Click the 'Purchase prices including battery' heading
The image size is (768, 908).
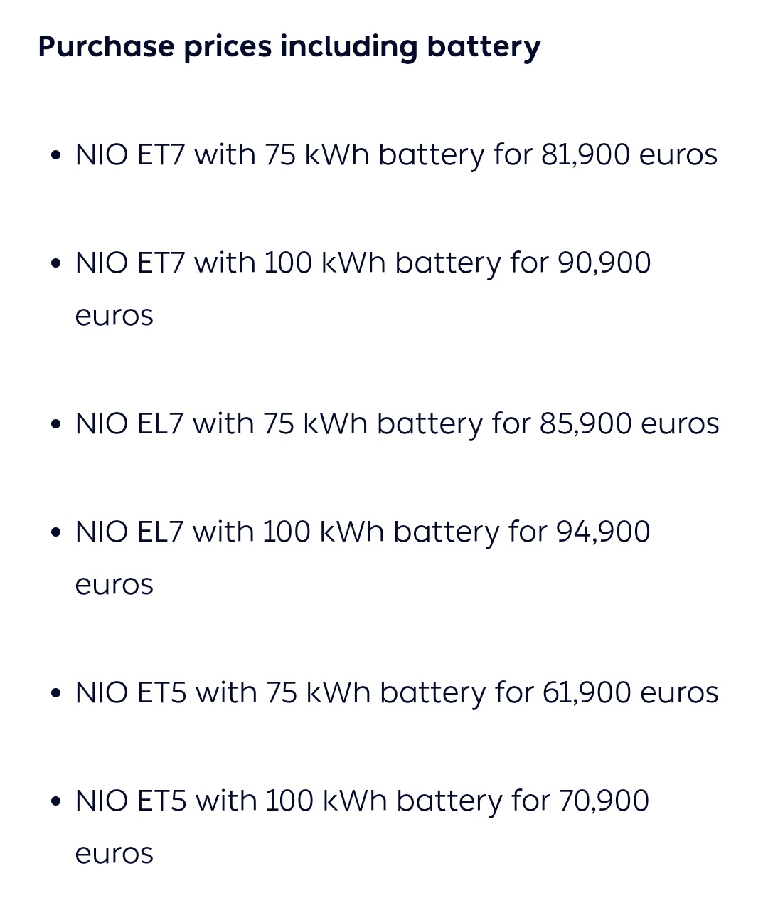click(289, 47)
